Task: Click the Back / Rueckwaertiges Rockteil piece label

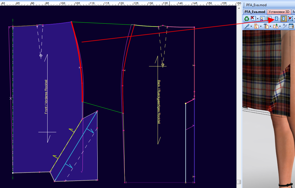Action: [159, 102]
